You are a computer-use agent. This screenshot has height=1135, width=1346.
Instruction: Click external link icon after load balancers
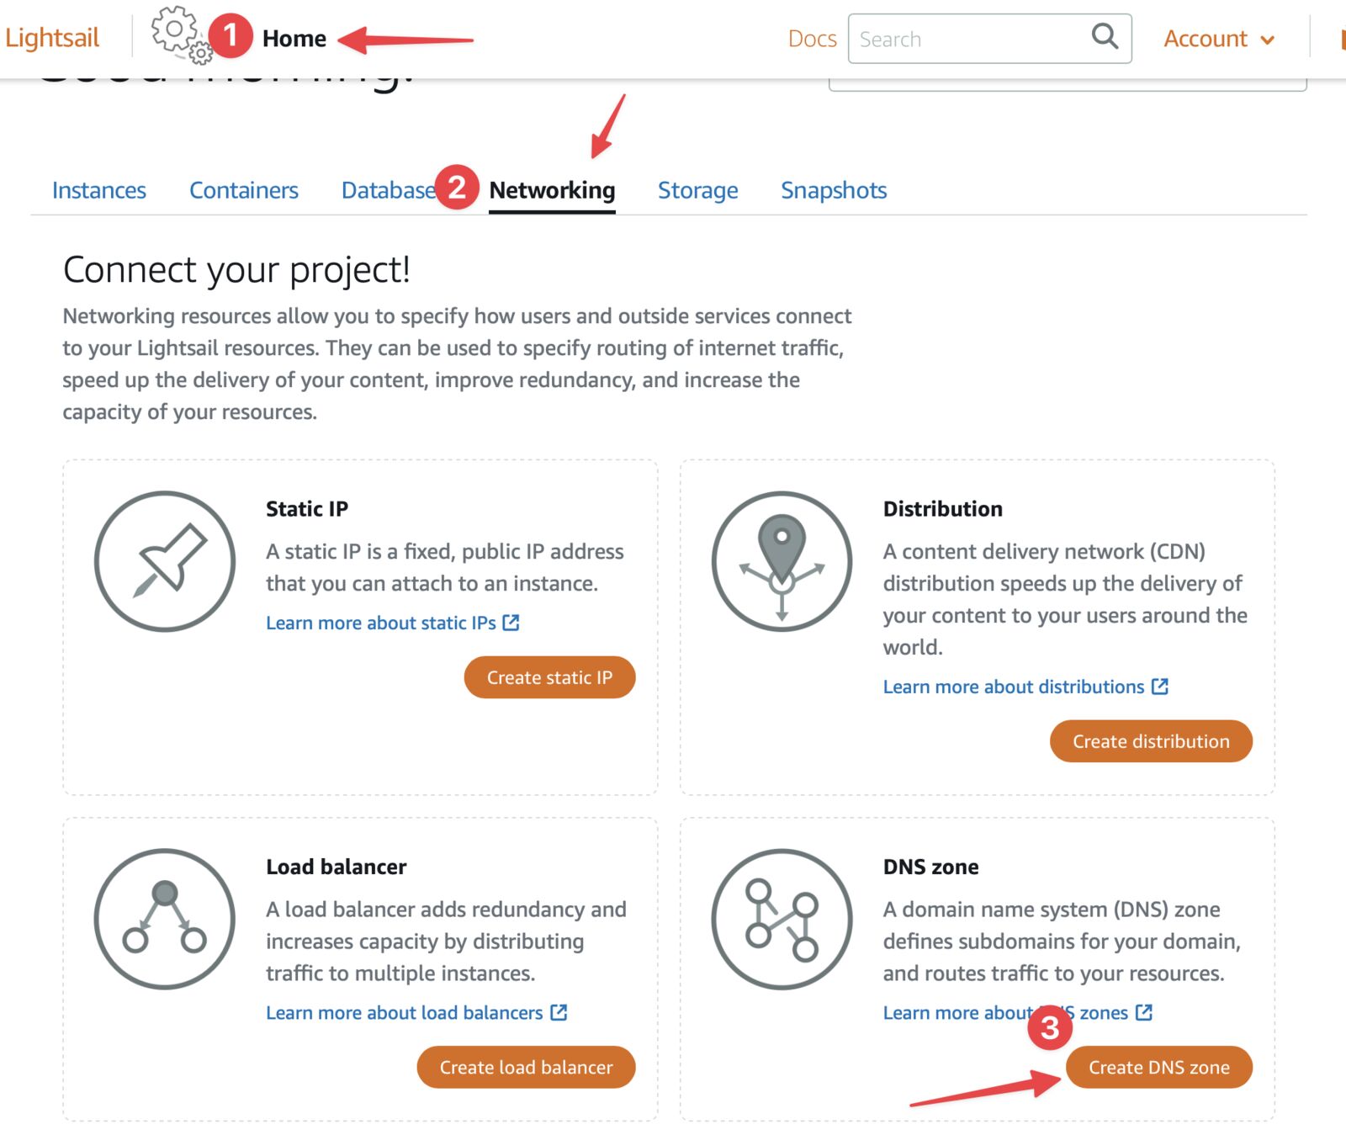(x=559, y=1012)
